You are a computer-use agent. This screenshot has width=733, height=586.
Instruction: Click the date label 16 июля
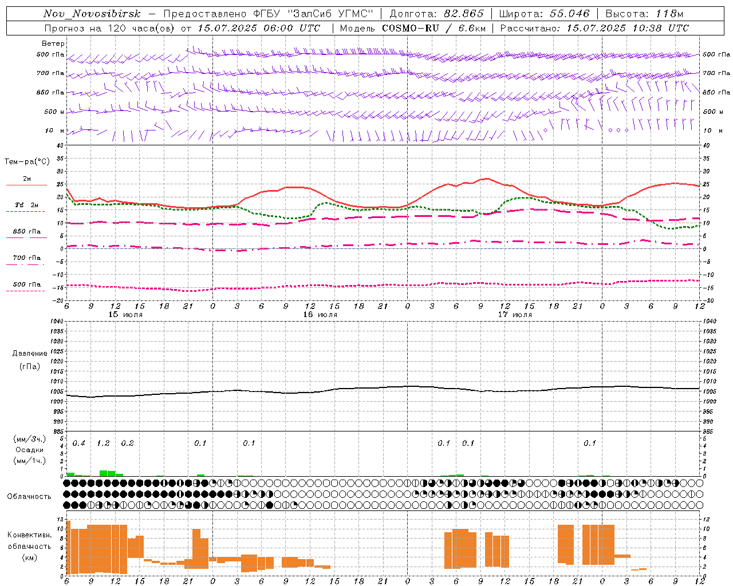pyautogui.click(x=320, y=315)
